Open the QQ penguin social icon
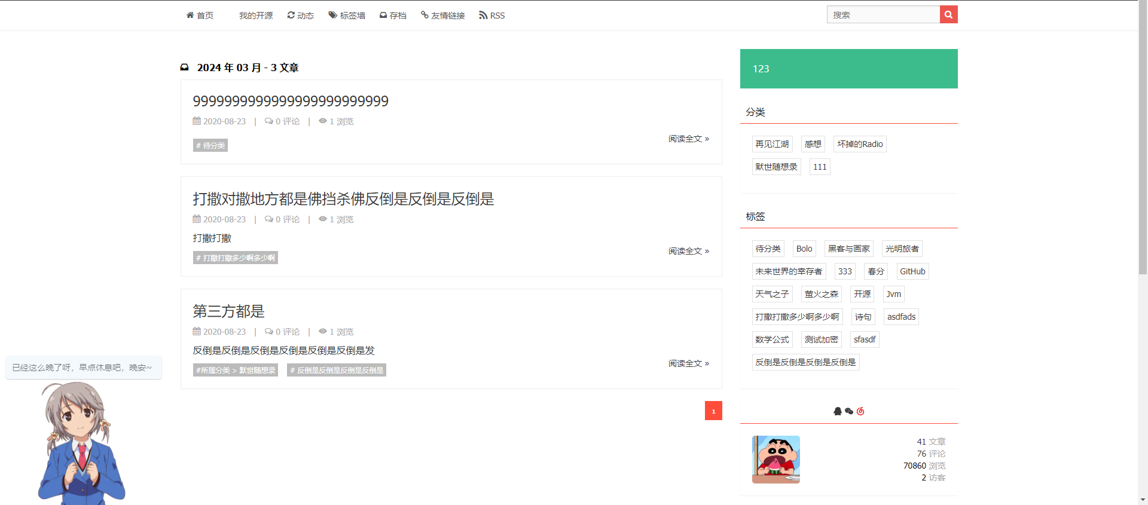This screenshot has height=505, width=1148. pos(838,411)
